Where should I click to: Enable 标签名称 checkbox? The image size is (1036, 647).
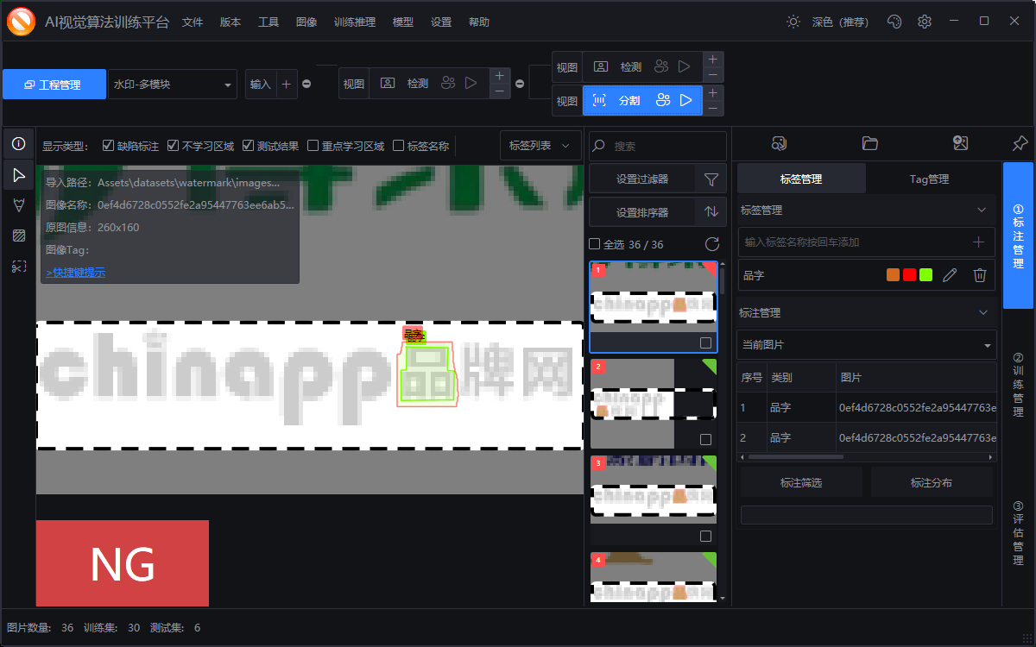tap(399, 146)
